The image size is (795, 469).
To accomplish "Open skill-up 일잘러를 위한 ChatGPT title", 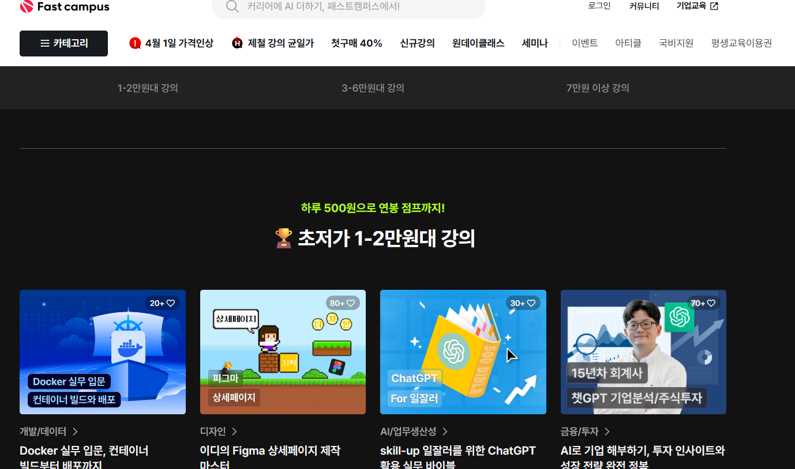I will click(458, 457).
